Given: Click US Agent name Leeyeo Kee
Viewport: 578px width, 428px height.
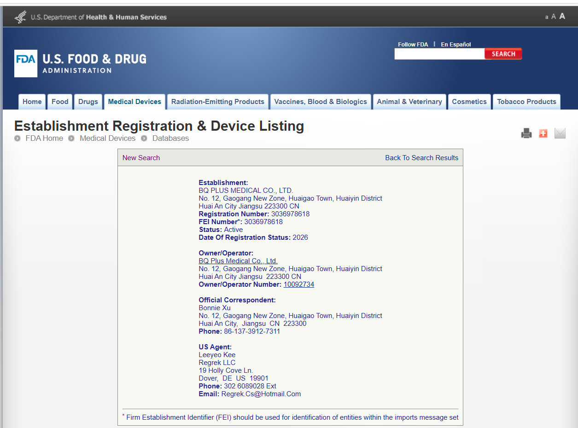Looking at the screenshot, I should [217, 355].
